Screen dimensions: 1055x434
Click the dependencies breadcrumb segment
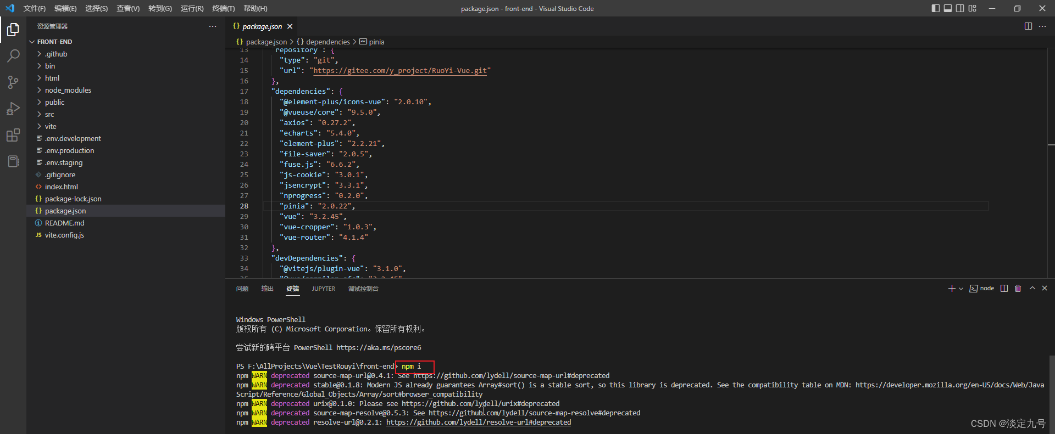[323, 42]
